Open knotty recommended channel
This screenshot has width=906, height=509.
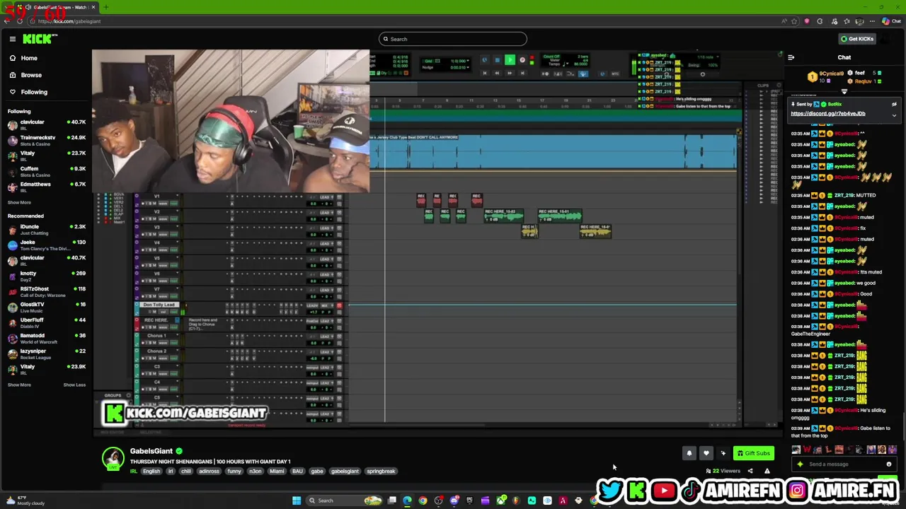[47, 276]
